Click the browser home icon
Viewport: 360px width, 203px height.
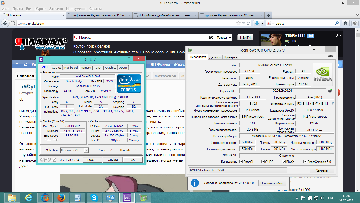click(x=345, y=24)
